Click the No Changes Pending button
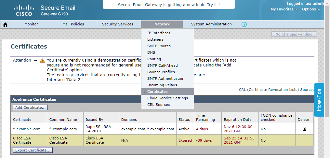Image resolution: width=330 pixels, height=158 pixels. click(294, 34)
